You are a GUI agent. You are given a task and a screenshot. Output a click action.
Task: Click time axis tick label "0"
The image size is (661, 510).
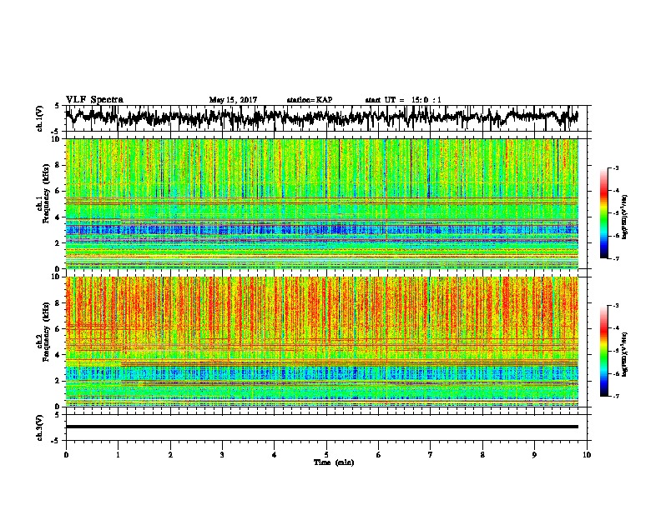(66, 455)
